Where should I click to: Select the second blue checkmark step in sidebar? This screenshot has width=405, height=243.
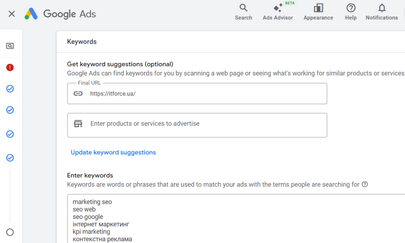coord(10,110)
